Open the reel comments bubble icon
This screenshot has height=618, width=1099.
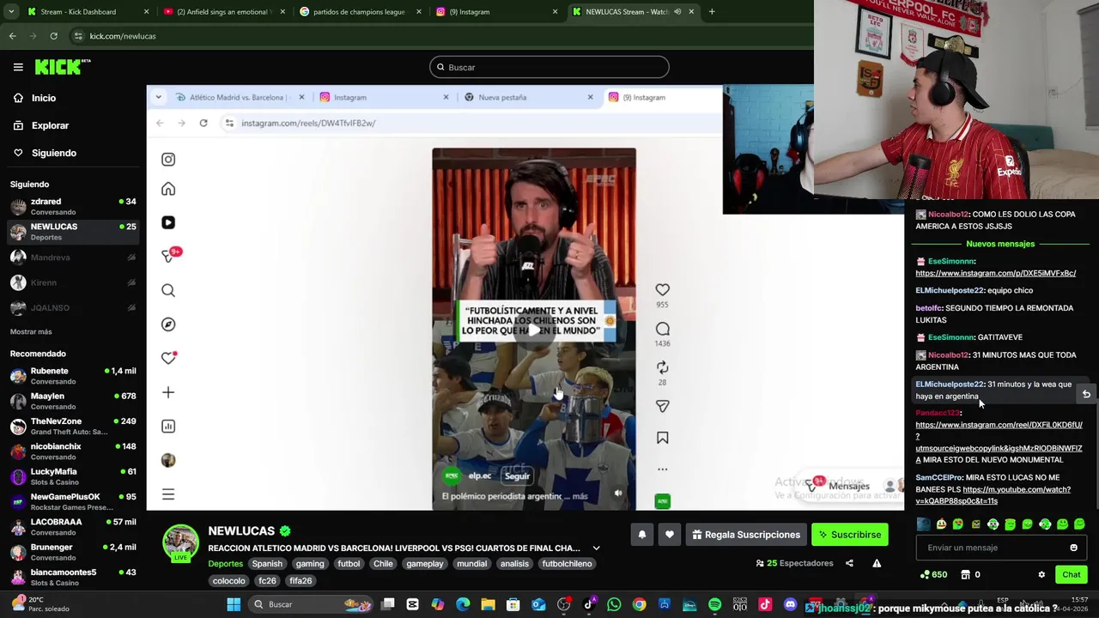click(662, 329)
